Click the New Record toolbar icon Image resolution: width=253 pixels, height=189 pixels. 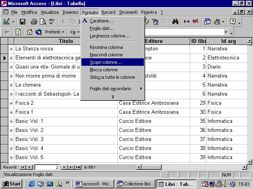(x=187, y=22)
